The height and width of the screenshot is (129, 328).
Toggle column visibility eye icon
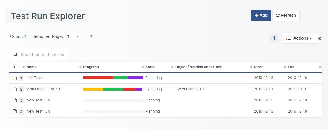coord(320,38)
